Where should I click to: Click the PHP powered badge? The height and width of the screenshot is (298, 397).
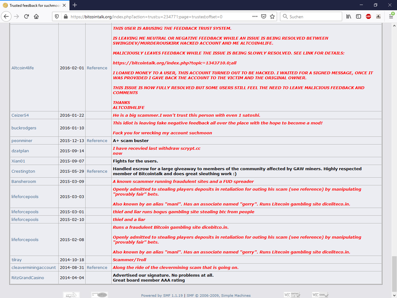[100, 295]
